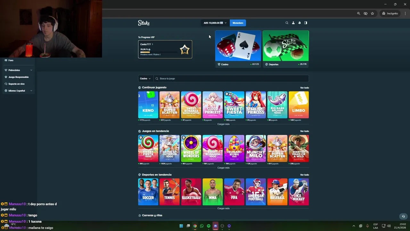
Task: Load more under Deportes en tendencia
Action: [x=224, y=209]
